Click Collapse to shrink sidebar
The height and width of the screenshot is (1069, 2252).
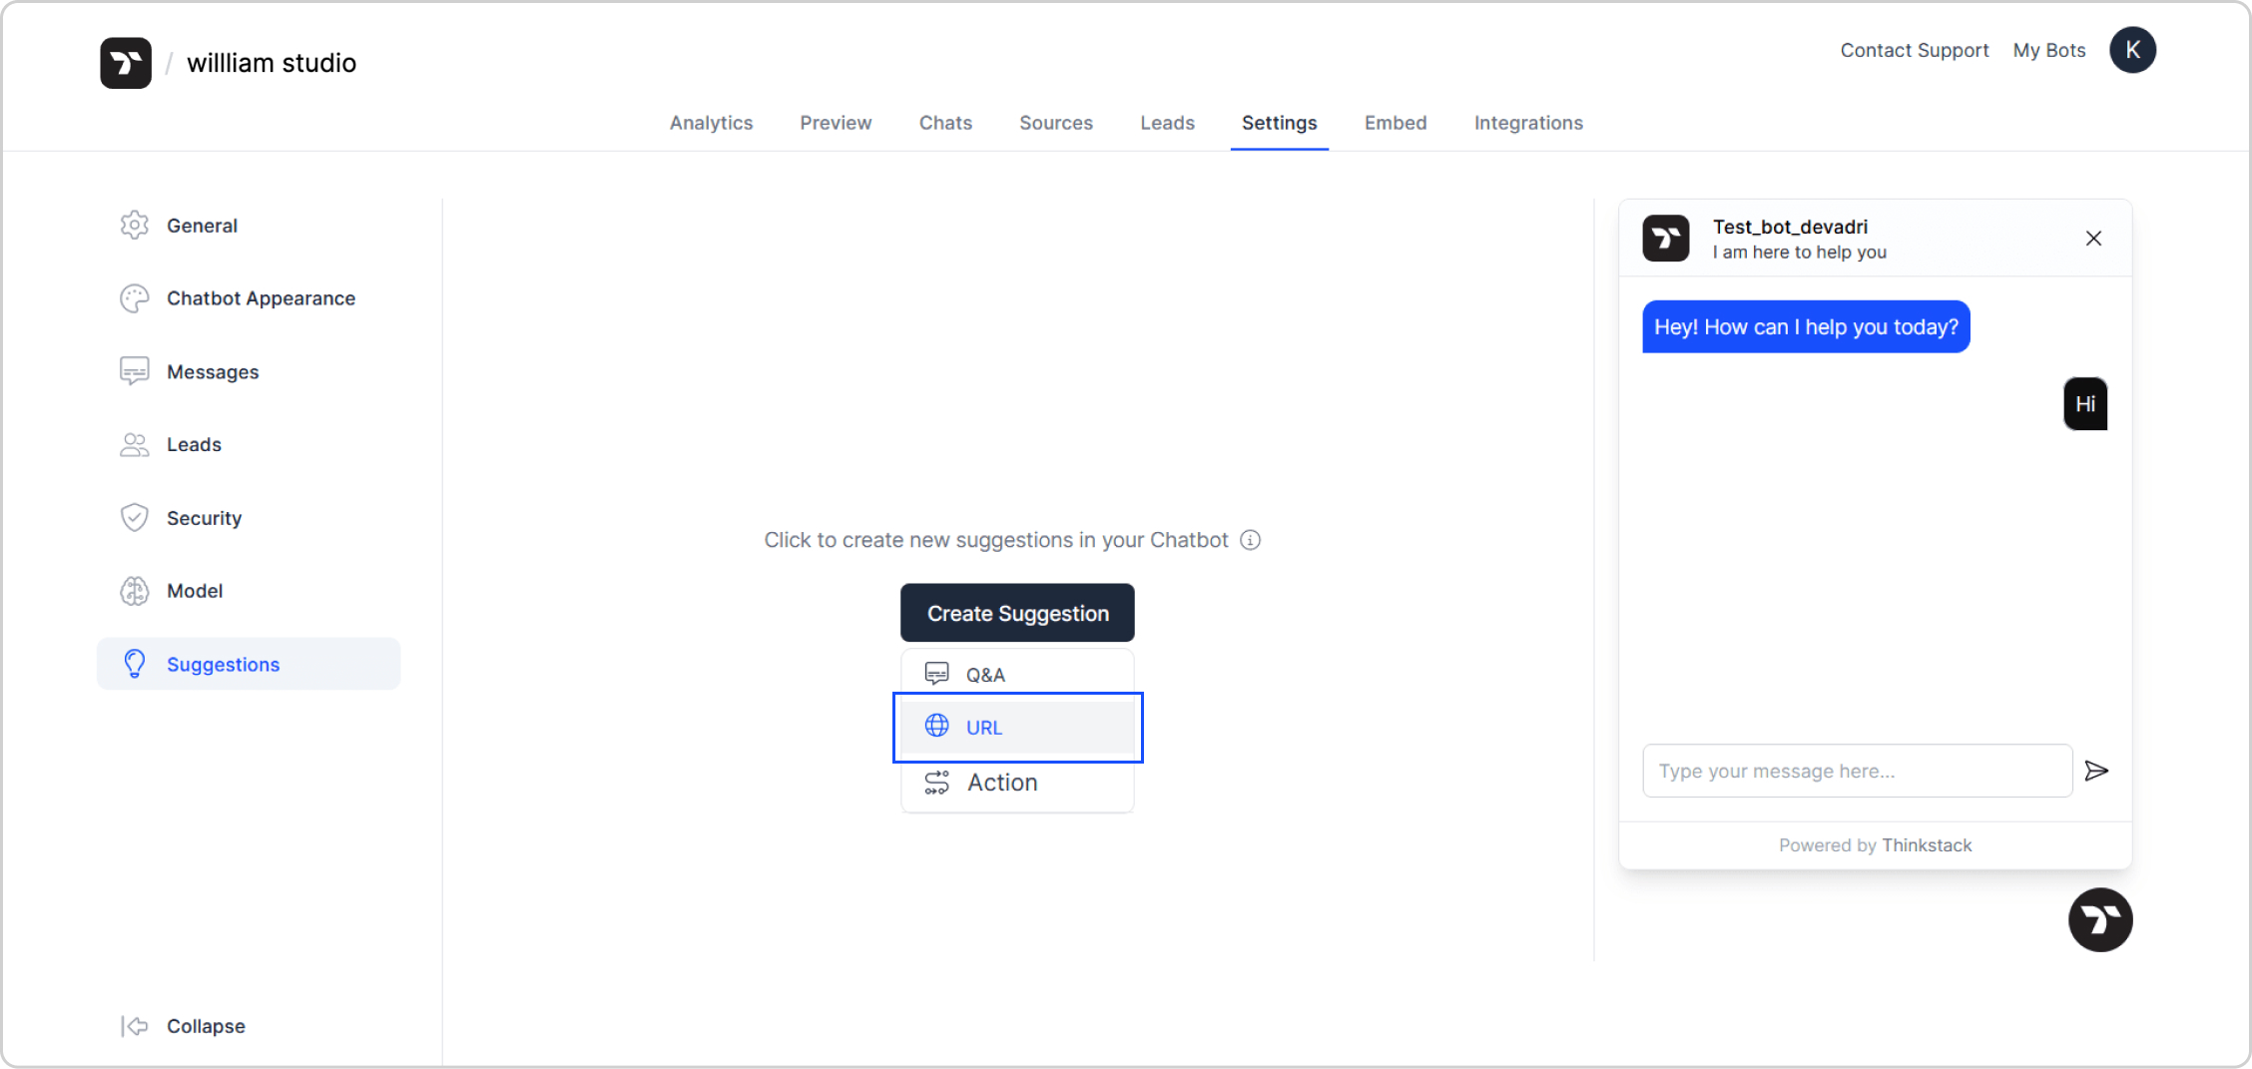(x=206, y=1026)
